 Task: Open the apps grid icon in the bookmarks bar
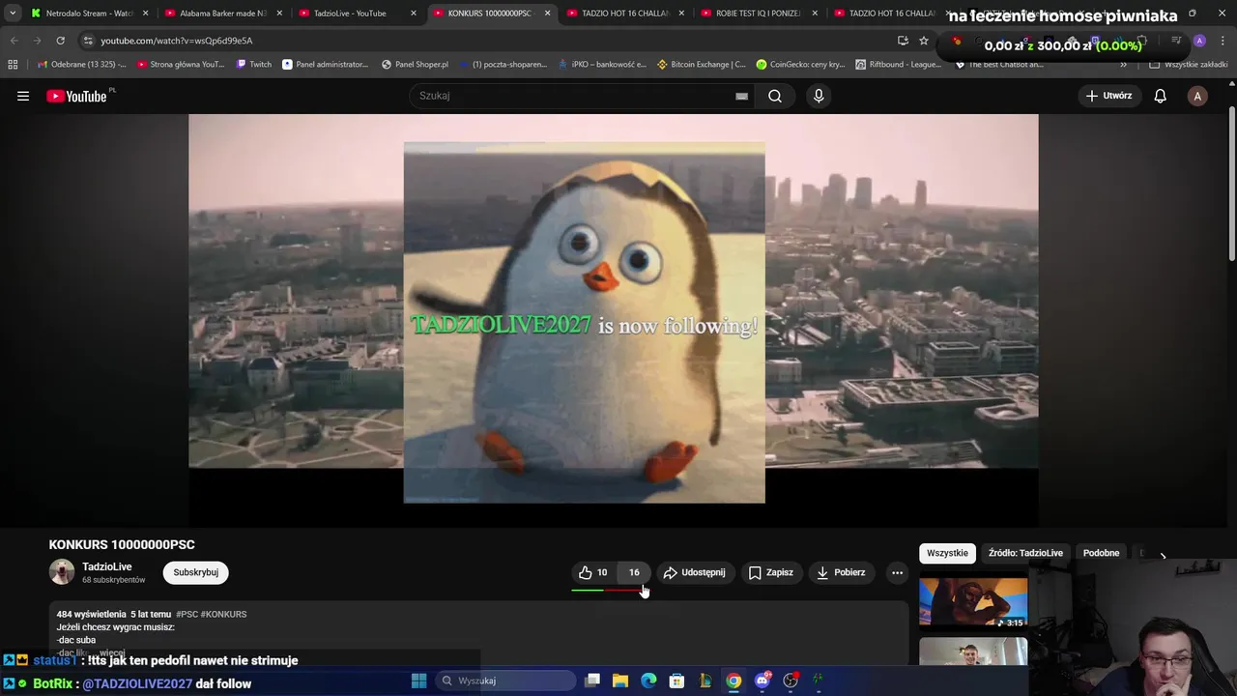point(13,64)
